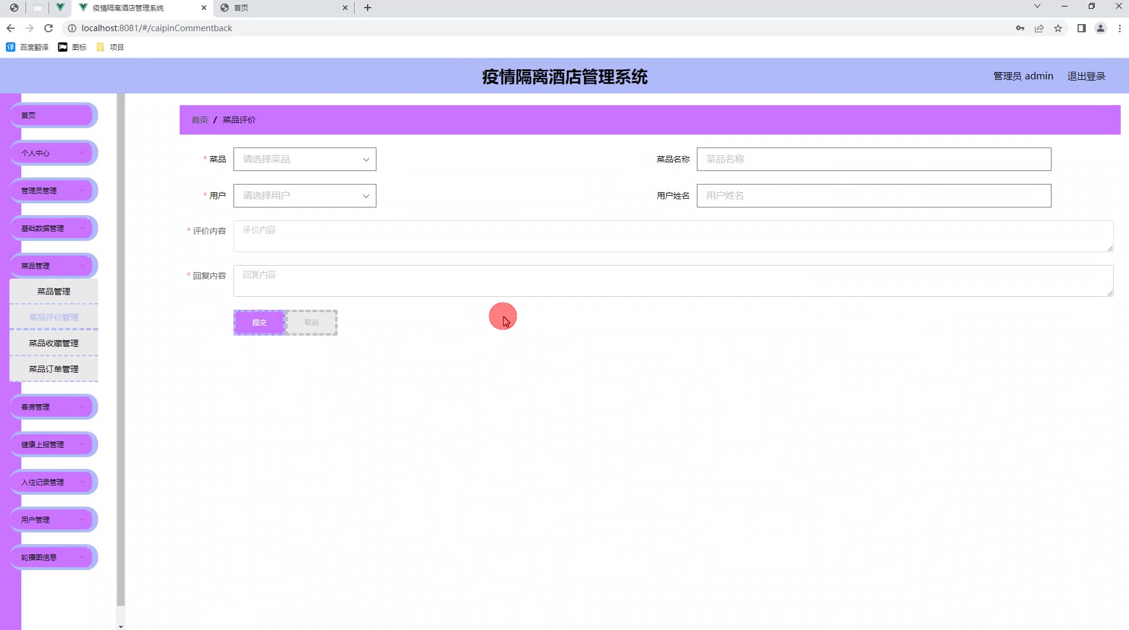Click the forward navigation arrow

29,28
